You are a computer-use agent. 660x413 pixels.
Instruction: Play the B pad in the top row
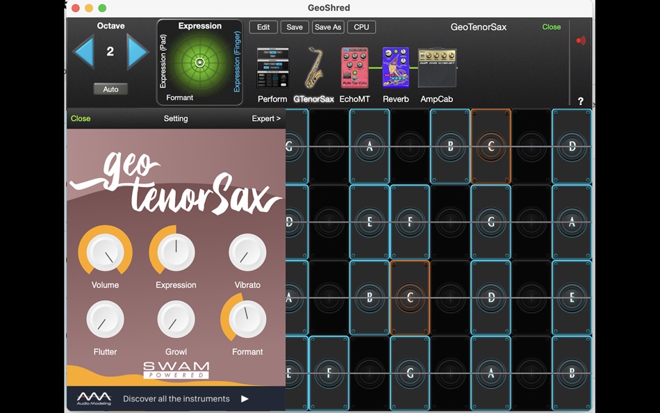[x=450, y=146]
